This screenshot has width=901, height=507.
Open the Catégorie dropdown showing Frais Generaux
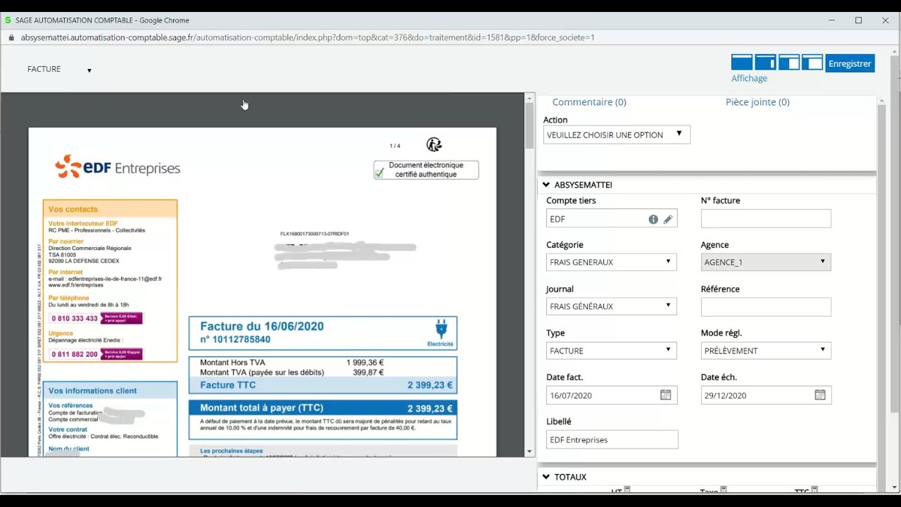click(x=611, y=262)
